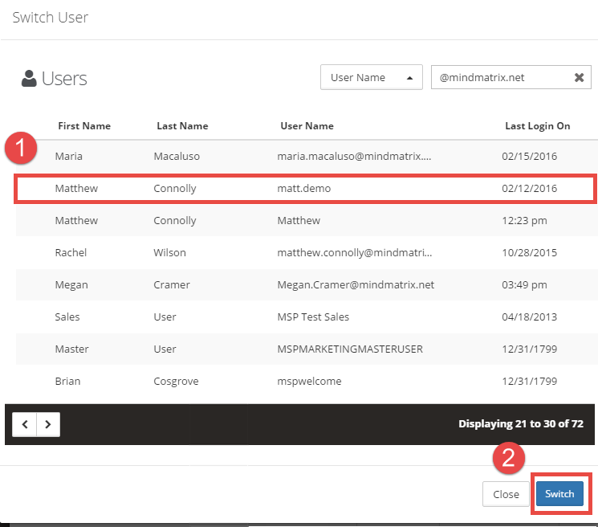This screenshot has height=527, width=598.
Task: Go to previous page of users
Action: tap(26, 424)
